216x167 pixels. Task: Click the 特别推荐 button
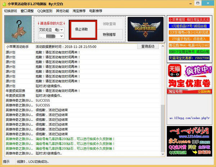pyautogui.click(x=109, y=34)
